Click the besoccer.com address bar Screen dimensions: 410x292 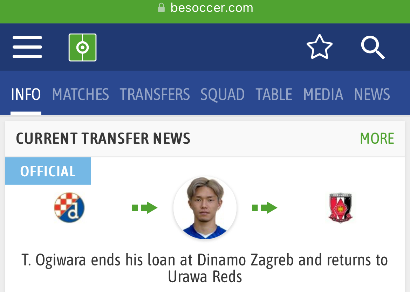pos(205,8)
